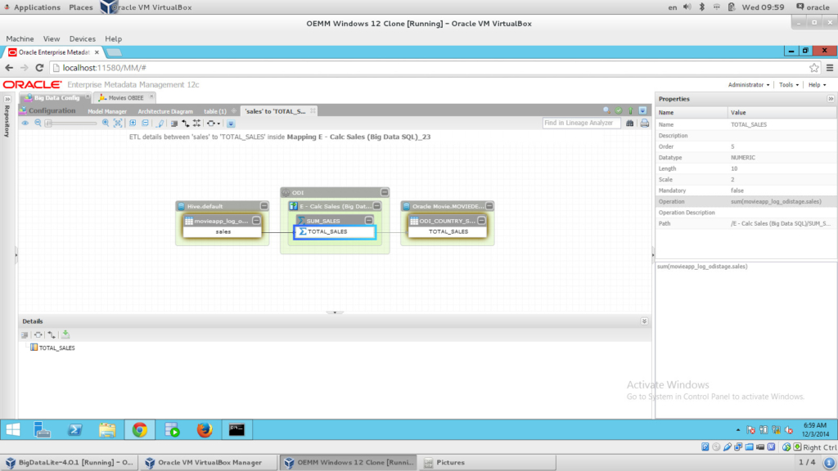Click the binoculars search icon

(x=630, y=123)
